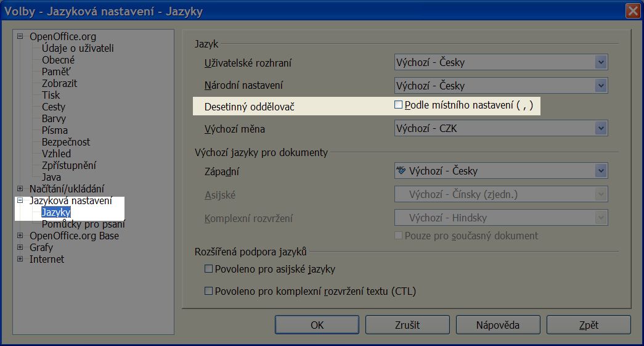
Task: Close the Volby dialog window
Action: (633, 10)
